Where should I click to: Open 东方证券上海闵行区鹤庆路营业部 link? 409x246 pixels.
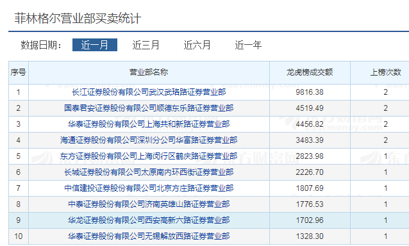149,156
